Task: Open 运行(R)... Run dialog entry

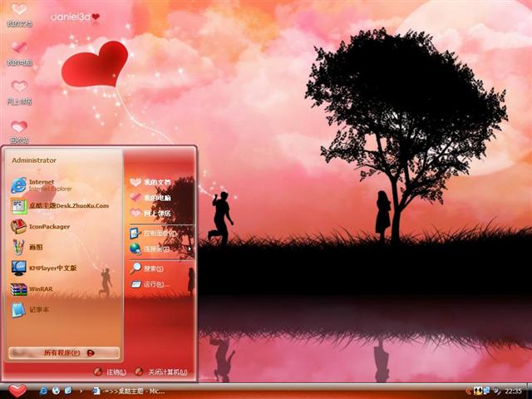Action: click(155, 284)
